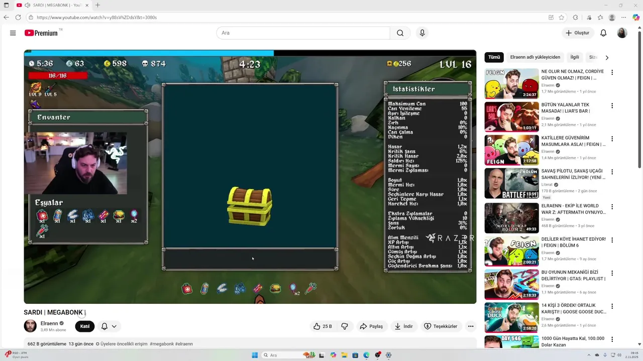Screen dimensions: 643x361
Task: Click the magnifier search button
Action: [400, 33]
